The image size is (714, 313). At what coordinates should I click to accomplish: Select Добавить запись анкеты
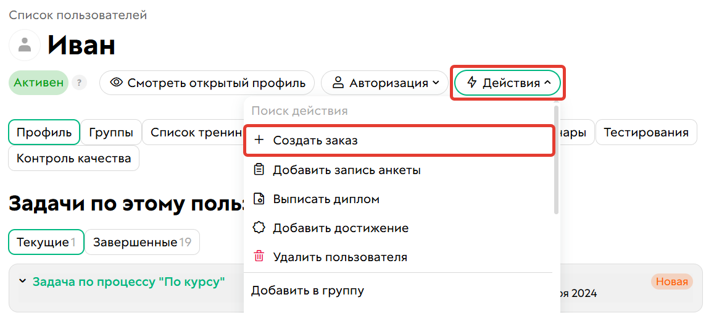tap(399, 170)
